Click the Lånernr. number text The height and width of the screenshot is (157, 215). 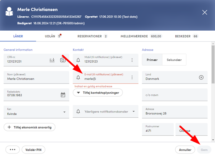(x=56, y=17)
